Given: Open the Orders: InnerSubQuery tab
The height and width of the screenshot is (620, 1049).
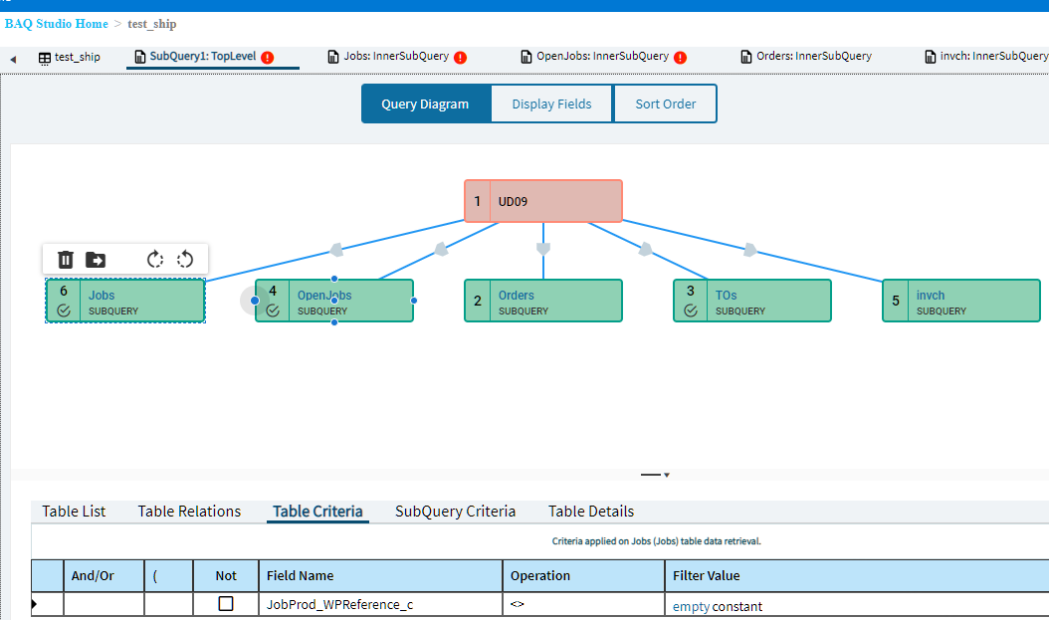Looking at the screenshot, I should click(806, 56).
